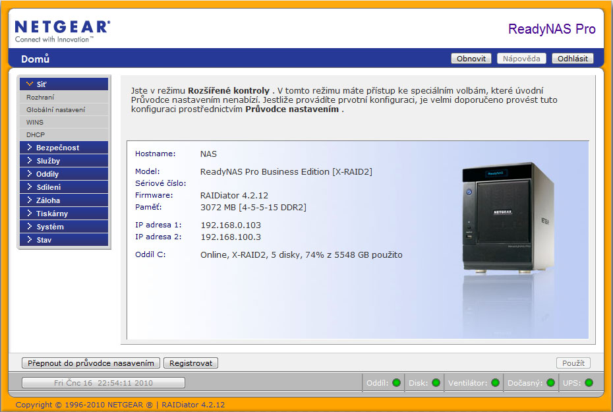Click the Použít apply button
613x412 pixels.
(573, 363)
